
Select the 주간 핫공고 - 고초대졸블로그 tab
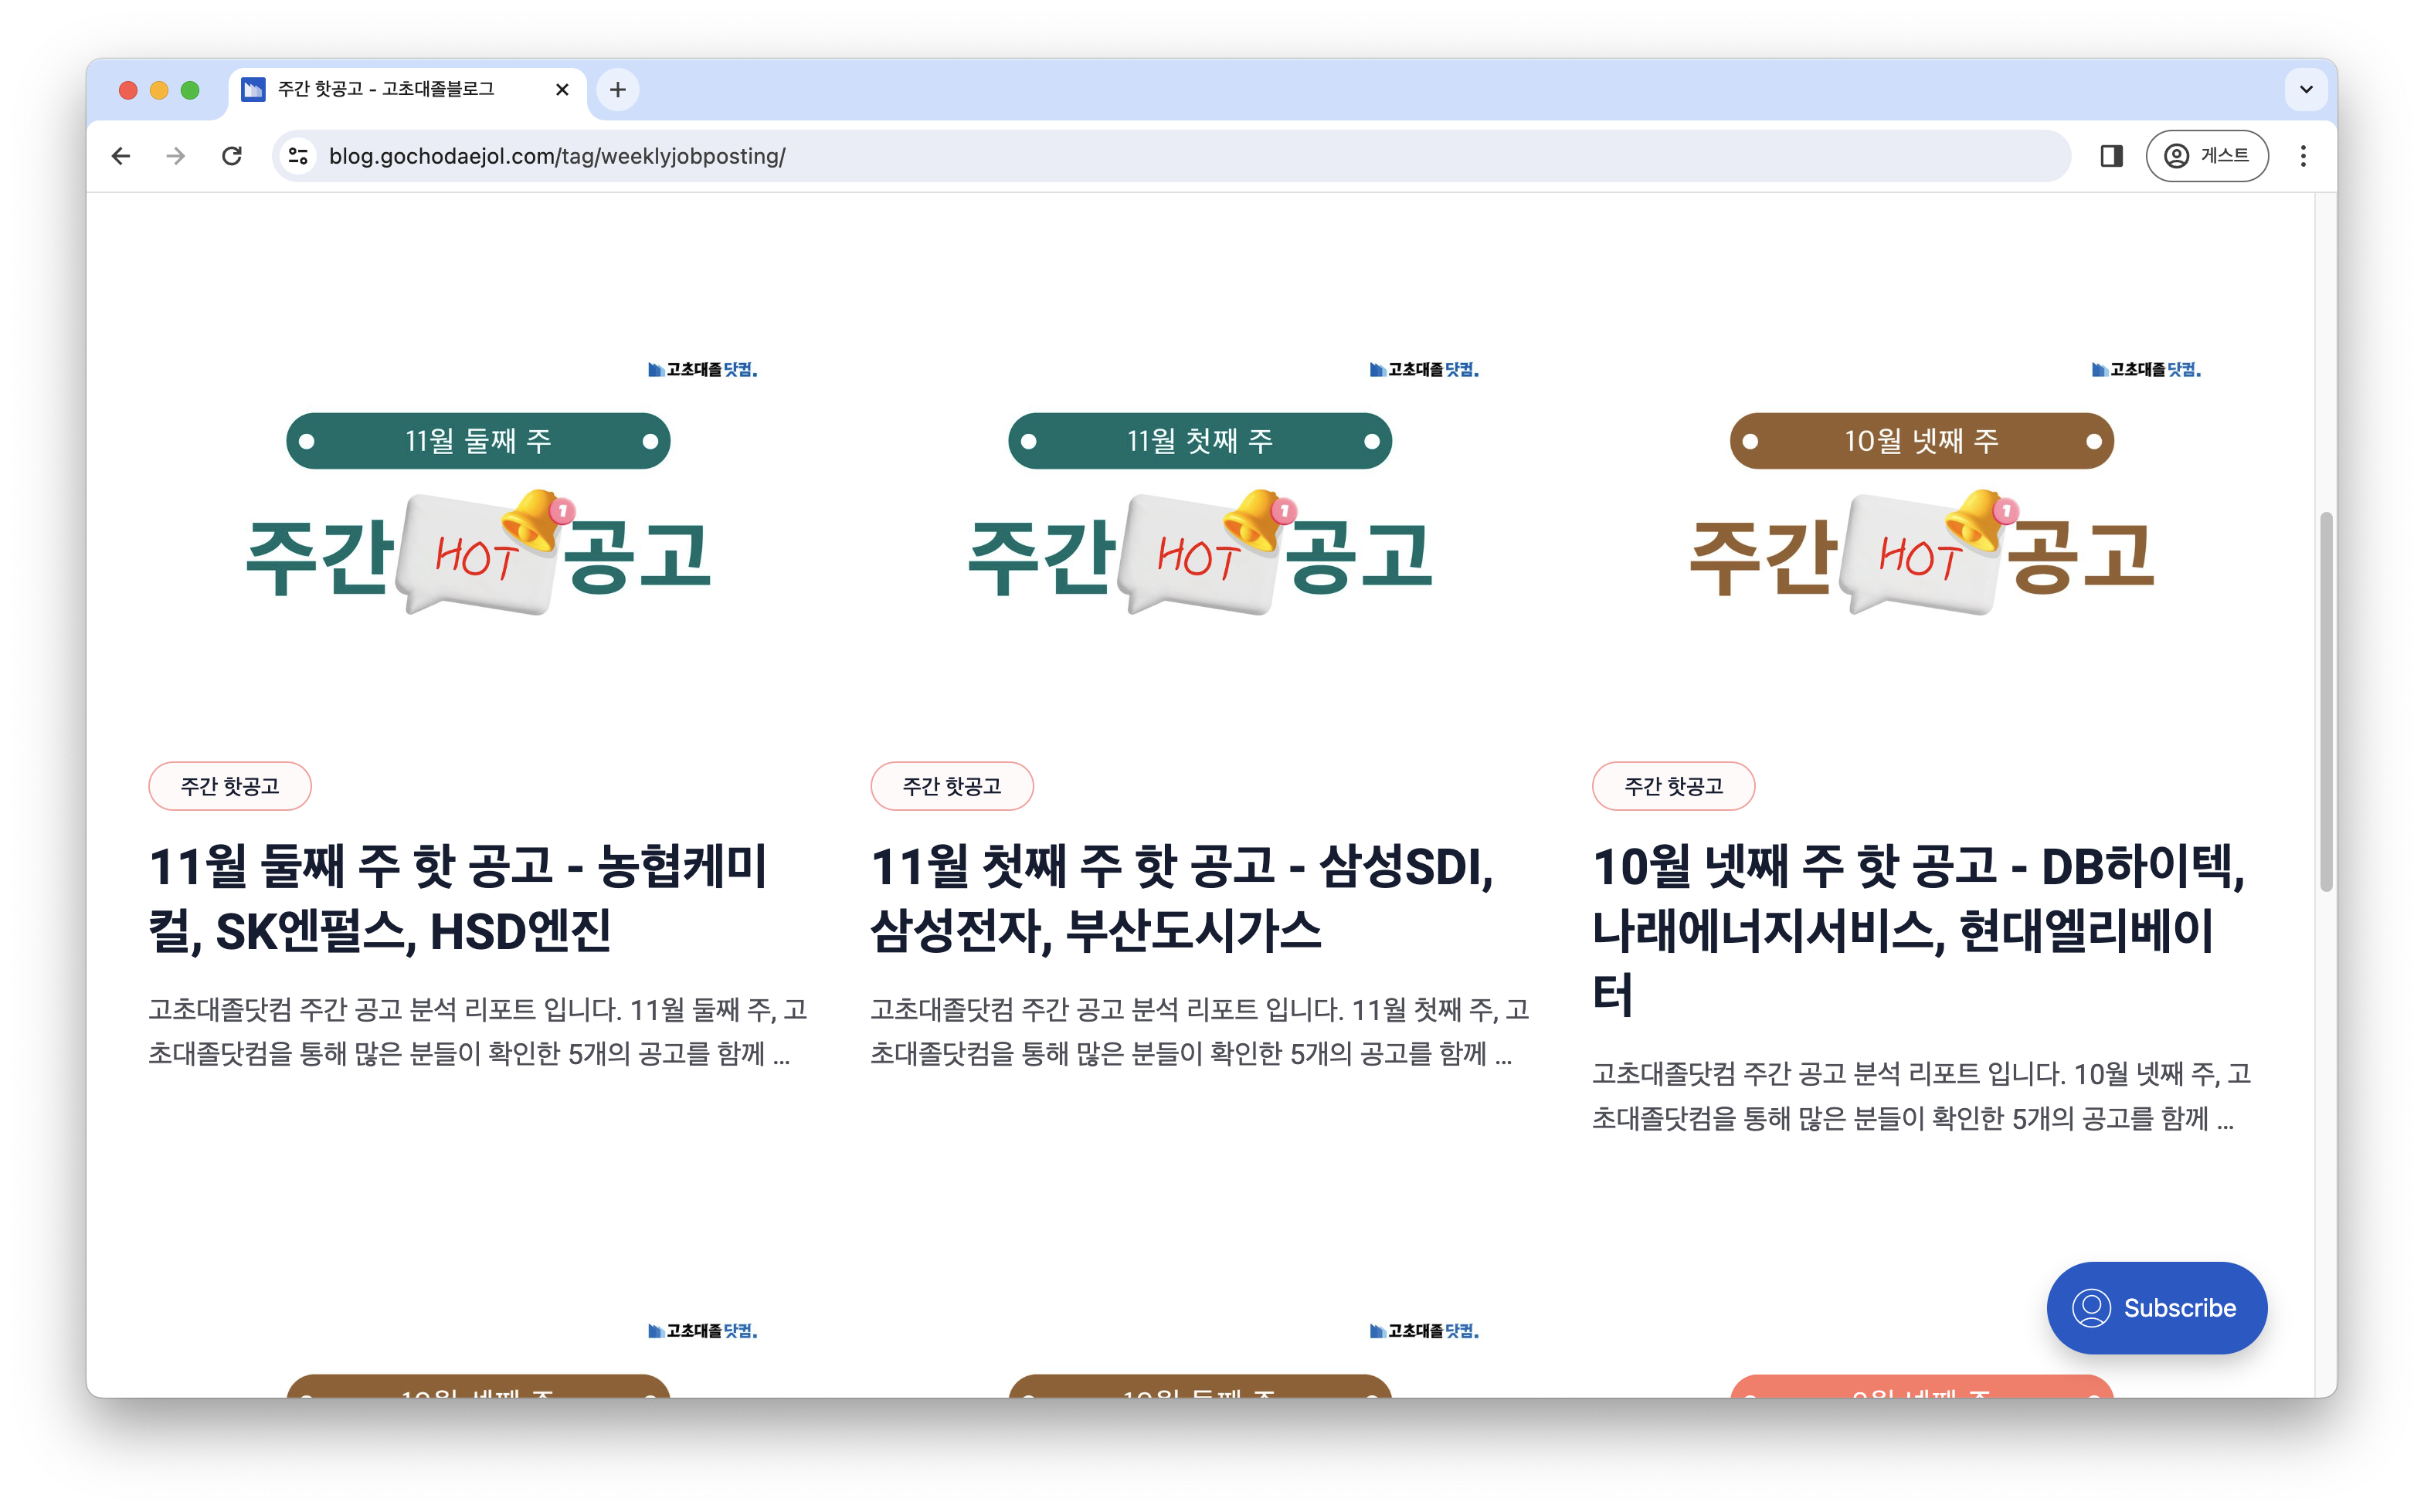pos(407,90)
